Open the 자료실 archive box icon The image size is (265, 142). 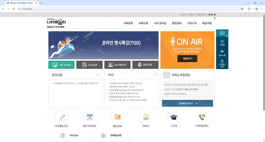(x=145, y=117)
